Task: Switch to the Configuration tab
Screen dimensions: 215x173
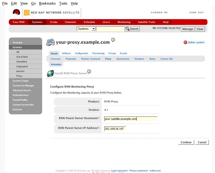Action: click(82, 53)
